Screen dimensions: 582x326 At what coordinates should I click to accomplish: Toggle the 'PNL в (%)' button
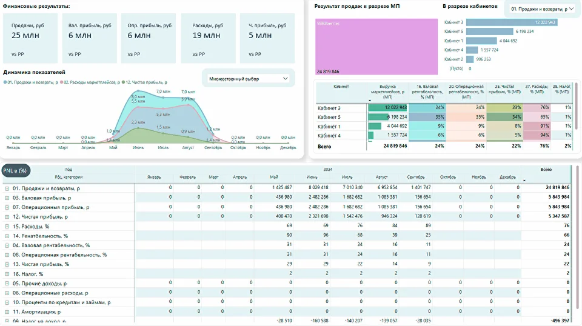click(16, 171)
